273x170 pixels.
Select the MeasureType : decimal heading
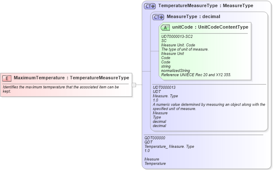click(193, 16)
